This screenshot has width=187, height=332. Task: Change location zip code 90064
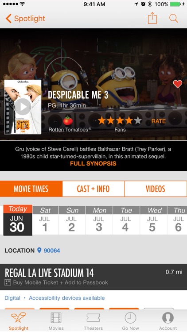point(52,251)
